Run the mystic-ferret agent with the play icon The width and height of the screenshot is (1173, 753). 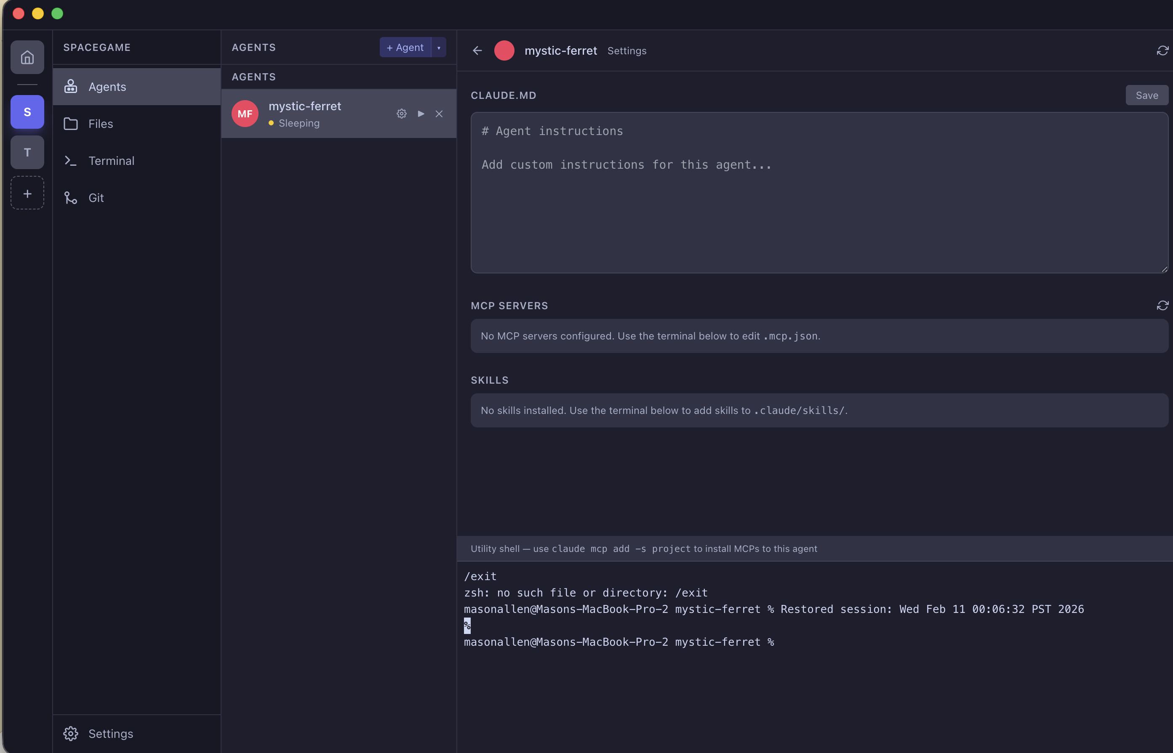coord(420,114)
